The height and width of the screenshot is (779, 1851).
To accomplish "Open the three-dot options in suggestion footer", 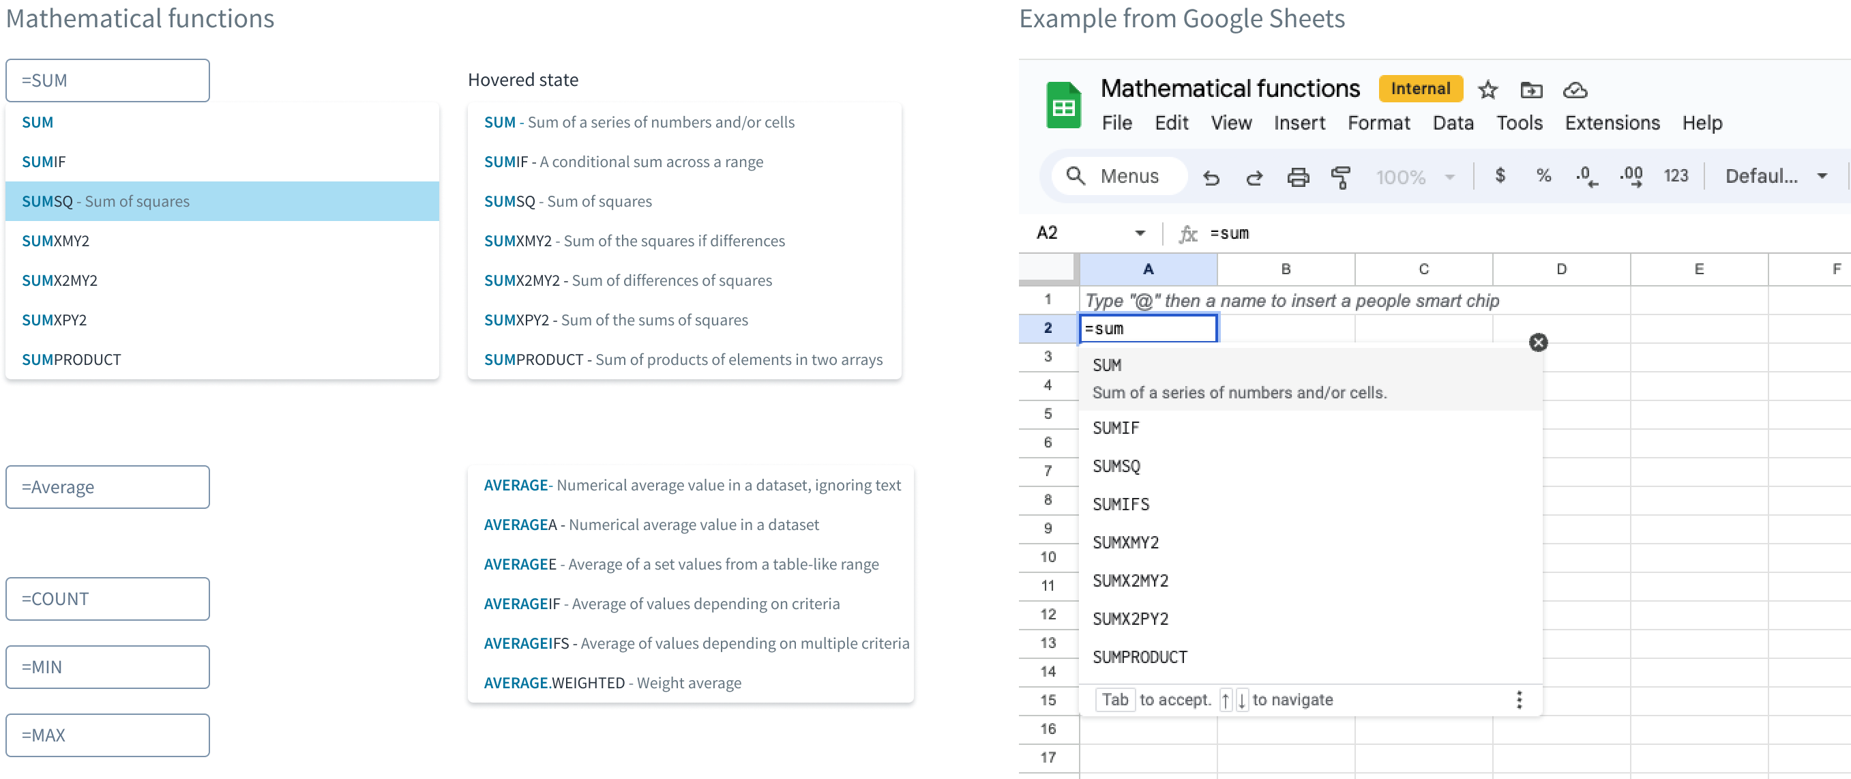I will (1519, 700).
